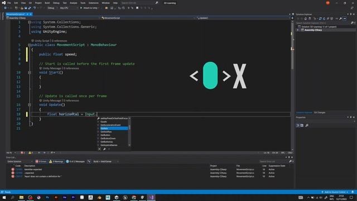Viewport: 357px width, 201px height.
Task: Collapse the MovementScript class region
Action: [x=30, y=45]
